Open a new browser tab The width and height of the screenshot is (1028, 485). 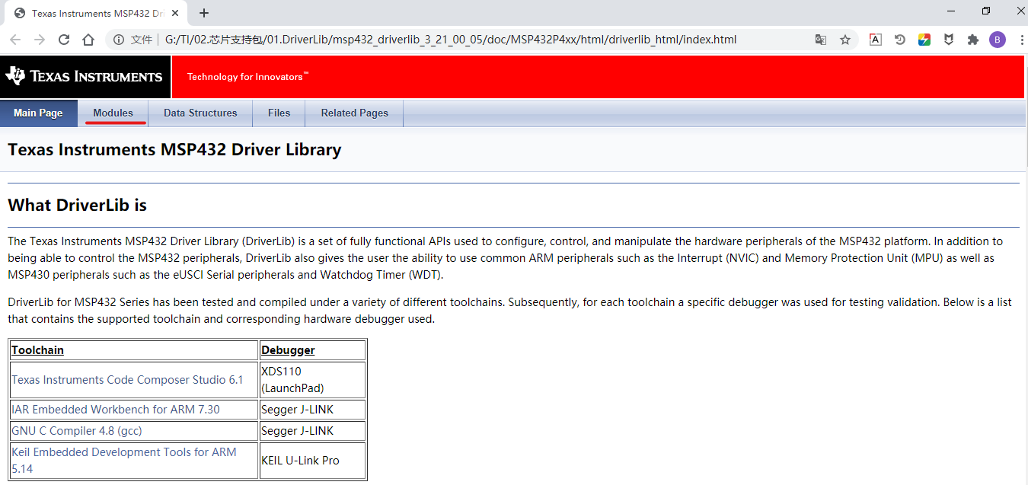click(204, 13)
